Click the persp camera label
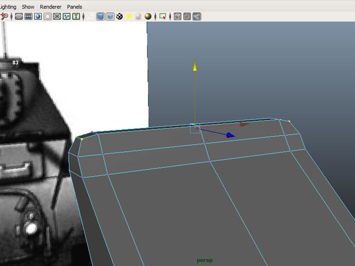This screenshot has height=266, width=355. (204, 259)
